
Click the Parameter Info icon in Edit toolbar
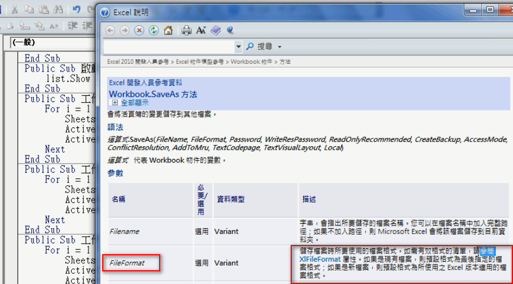[x=40, y=26]
